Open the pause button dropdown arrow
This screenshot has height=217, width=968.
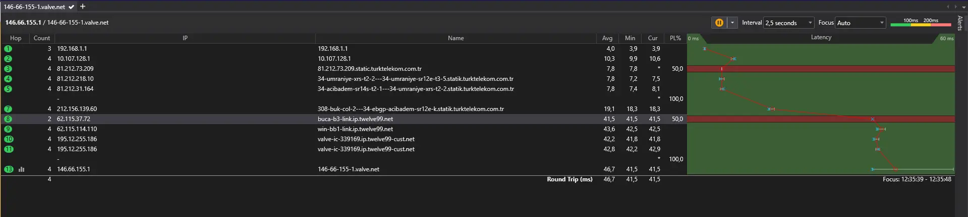pos(732,23)
